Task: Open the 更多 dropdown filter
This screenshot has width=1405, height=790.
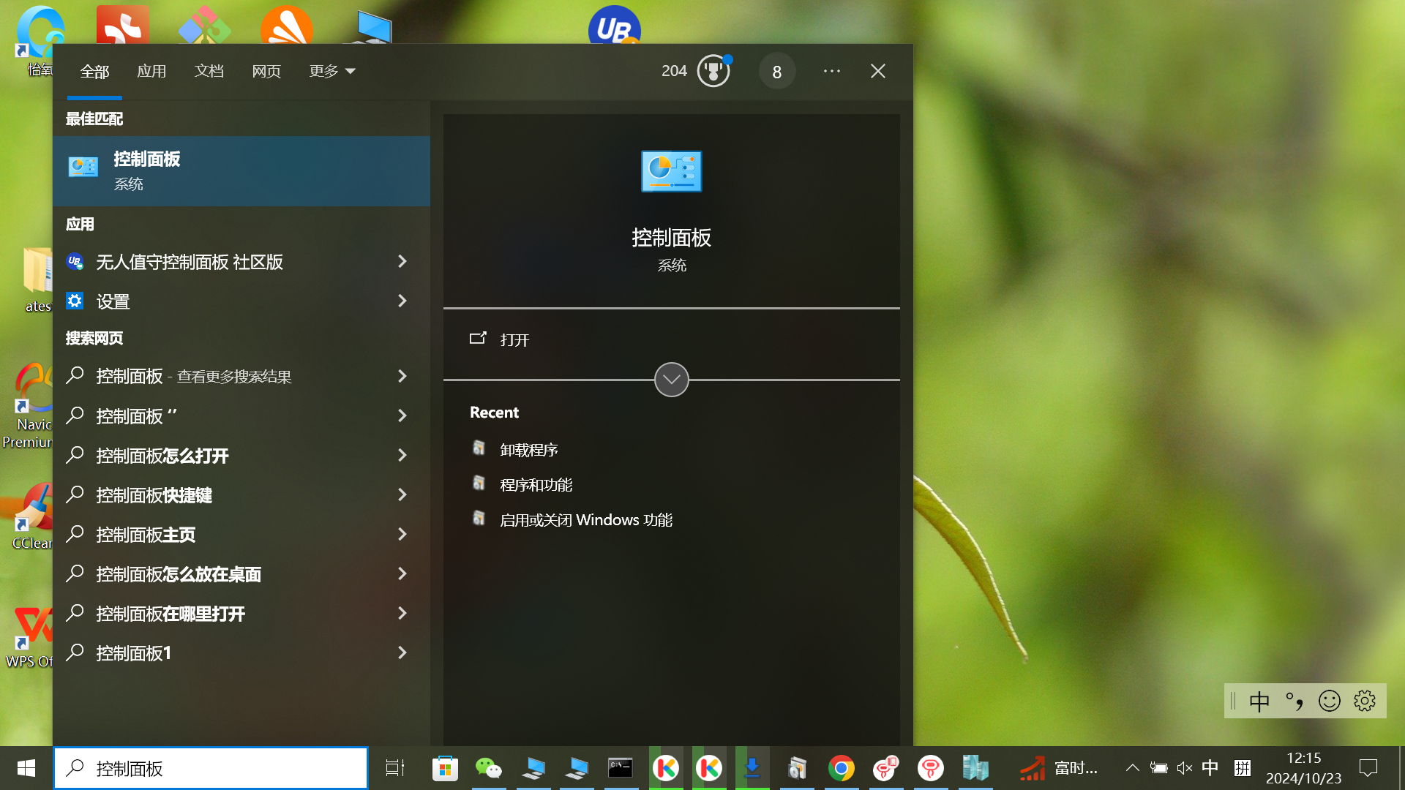Action: click(331, 71)
